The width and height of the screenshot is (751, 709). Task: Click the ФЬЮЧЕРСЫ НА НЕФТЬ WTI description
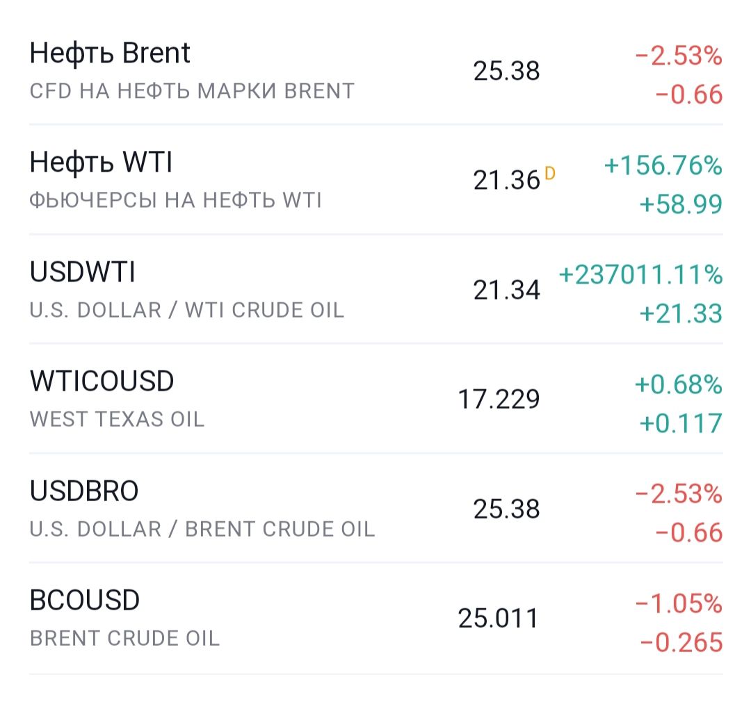tap(175, 200)
